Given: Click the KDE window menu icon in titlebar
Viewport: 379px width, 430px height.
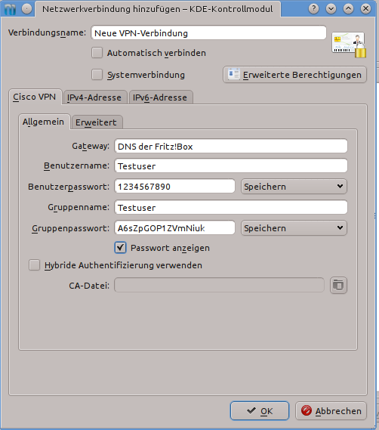Looking at the screenshot, I should 10,9.
